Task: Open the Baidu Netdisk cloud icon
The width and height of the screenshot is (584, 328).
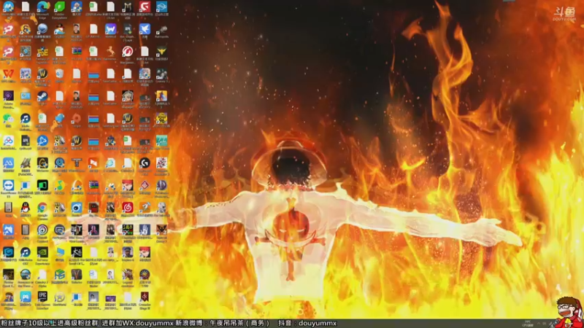Action: (8, 141)
